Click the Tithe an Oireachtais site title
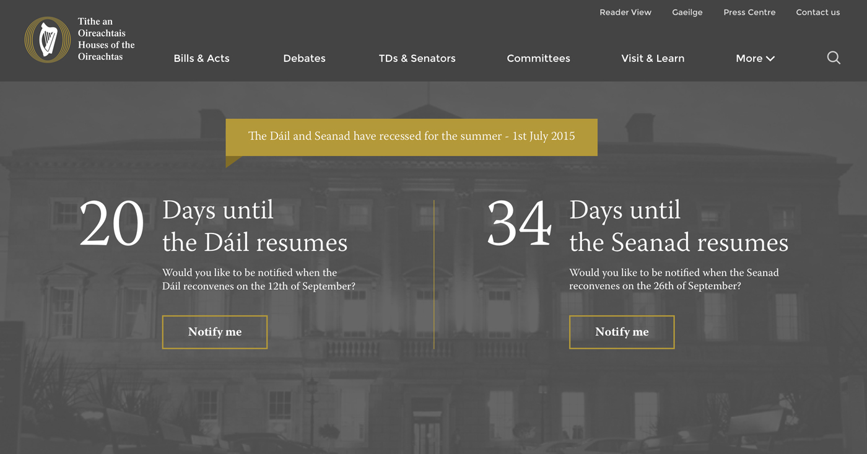Screen dimensions: 867x454 pyautogui.click(x=105, y=40)
